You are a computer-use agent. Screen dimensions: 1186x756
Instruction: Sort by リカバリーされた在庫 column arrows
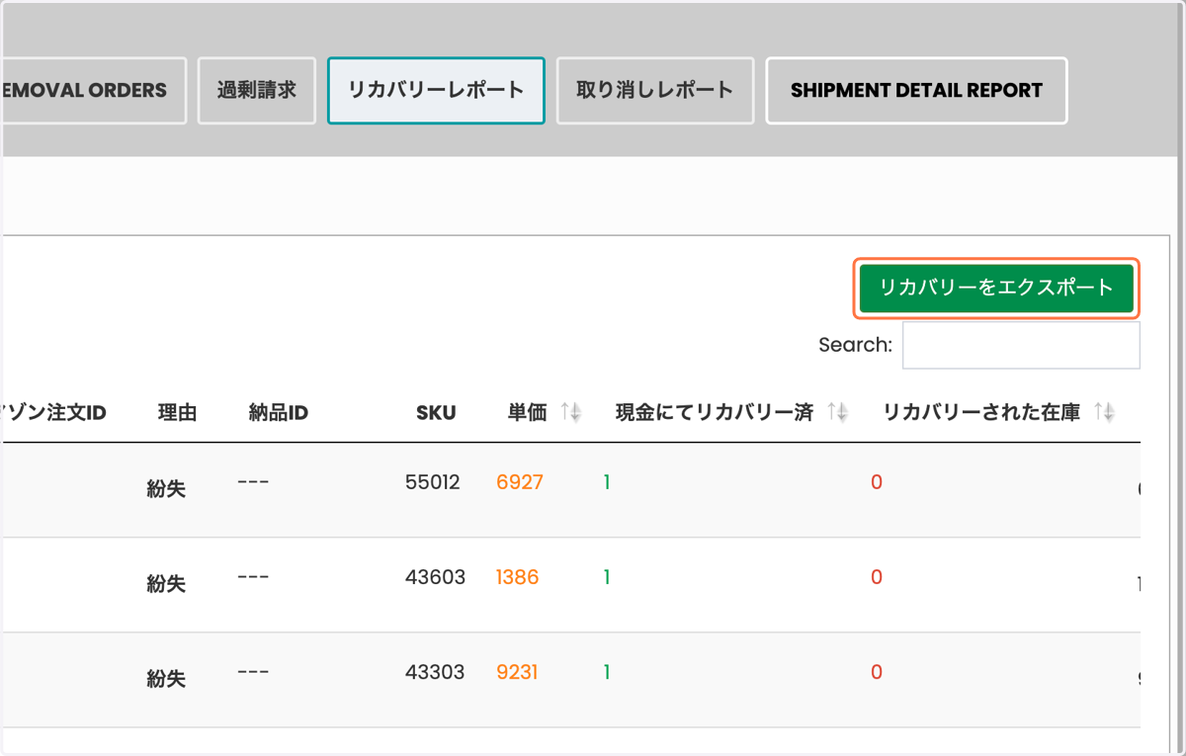click(1104, 413)
